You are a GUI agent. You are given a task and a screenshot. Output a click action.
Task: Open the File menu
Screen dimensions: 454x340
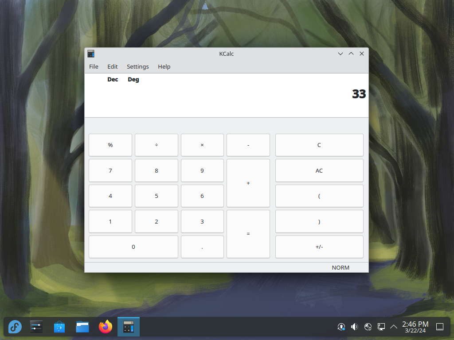pyautogui.click(x=94, y=67)
